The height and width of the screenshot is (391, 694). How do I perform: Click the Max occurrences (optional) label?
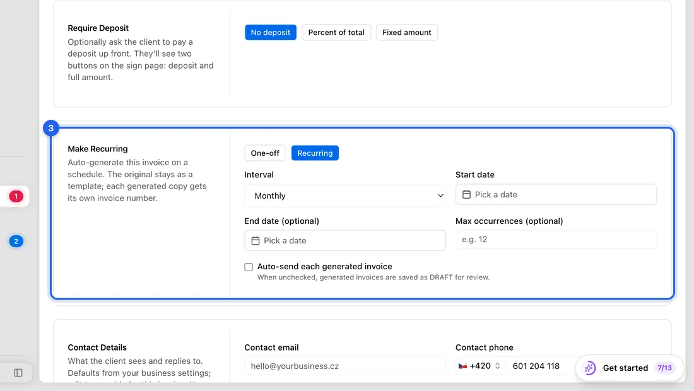[x=509, y=221]
